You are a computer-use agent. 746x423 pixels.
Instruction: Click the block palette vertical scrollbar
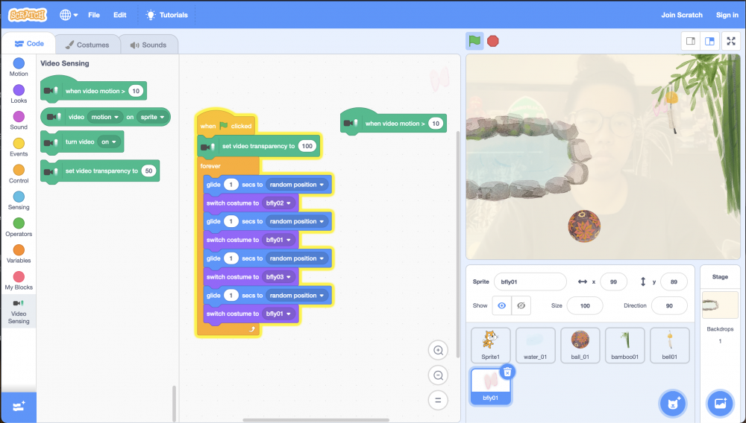coord(174,404)
